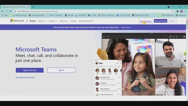188x106 pixels.
Task: Open Other bookmarks folder
Action: point(166,15)
